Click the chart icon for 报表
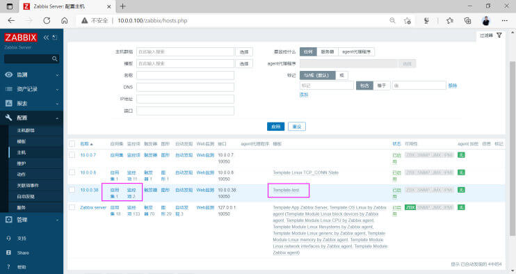The width and height of the screenshot is (516, 274). pyautogui.click(x=9, y=104)
